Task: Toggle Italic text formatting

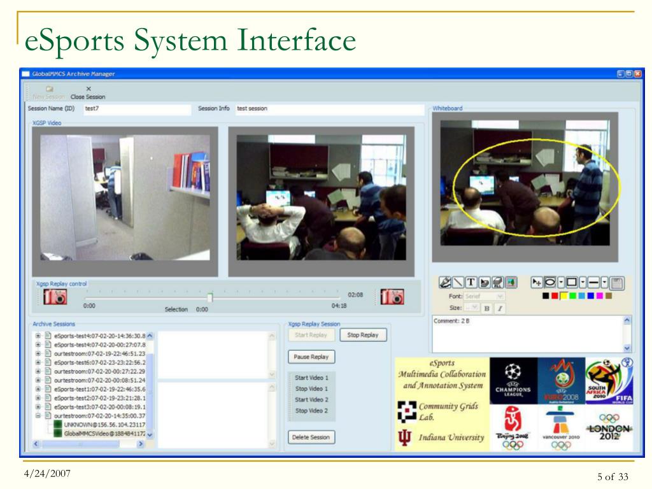Action: (500, 308)
